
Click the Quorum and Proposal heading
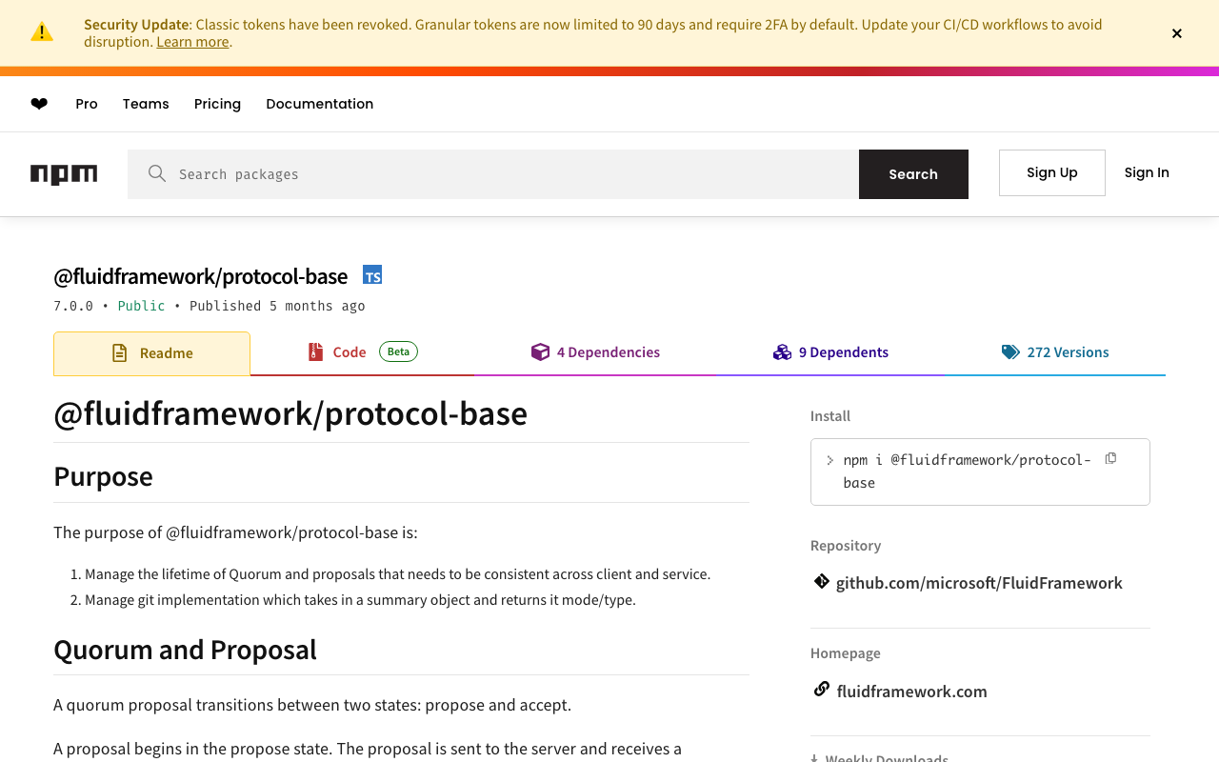tap(185, 650)
